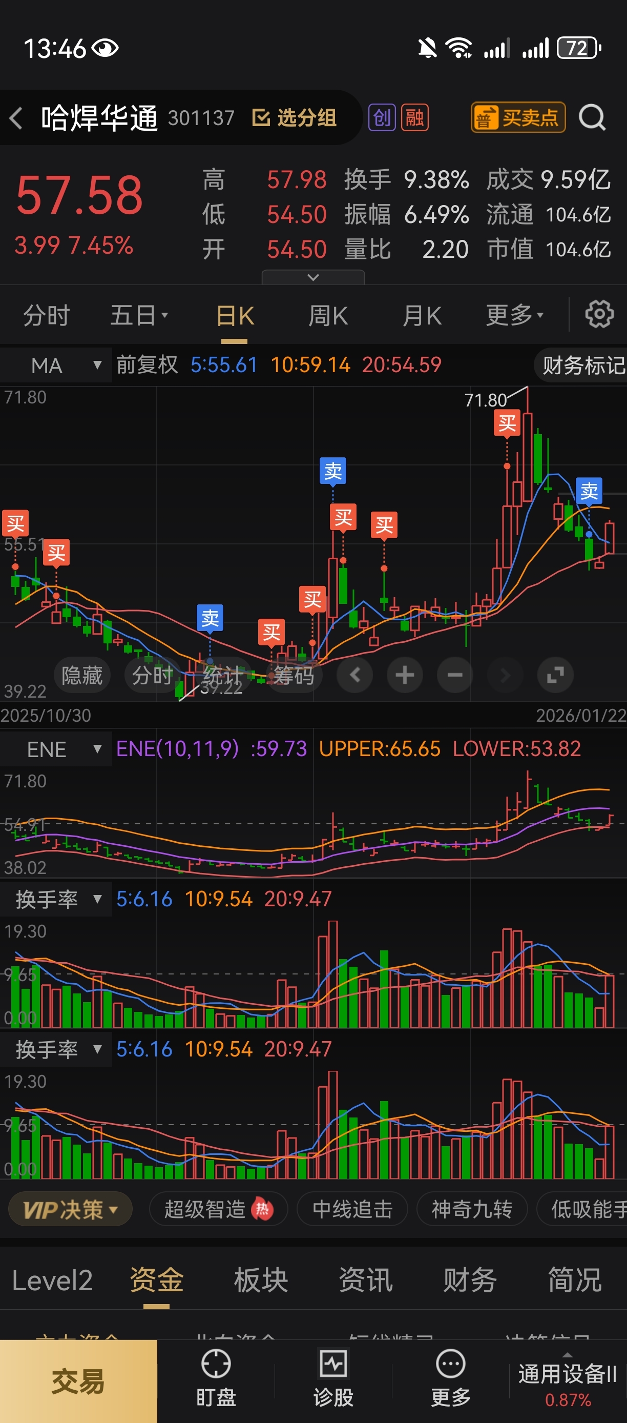Tap the 卖 marker near 71.80 peak
Viewport: 627px width, 1423px height.
[x=589, y=491]
